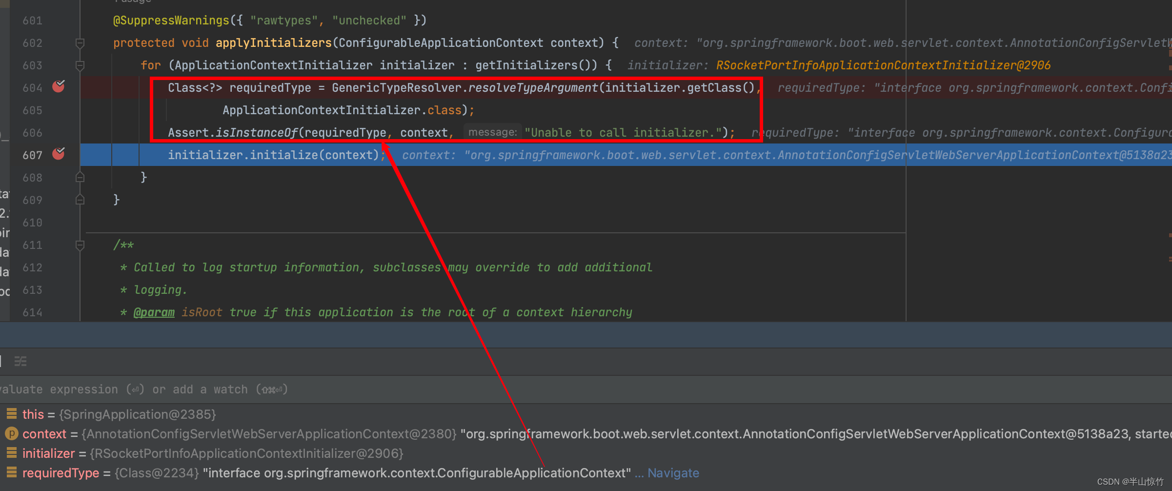Image resolution: width=1172 pixels, height=491 pixels.
Task: Click ApplicationContextInitializer.class on line 605
Action: pyautogui.click(x=342, y=110)
